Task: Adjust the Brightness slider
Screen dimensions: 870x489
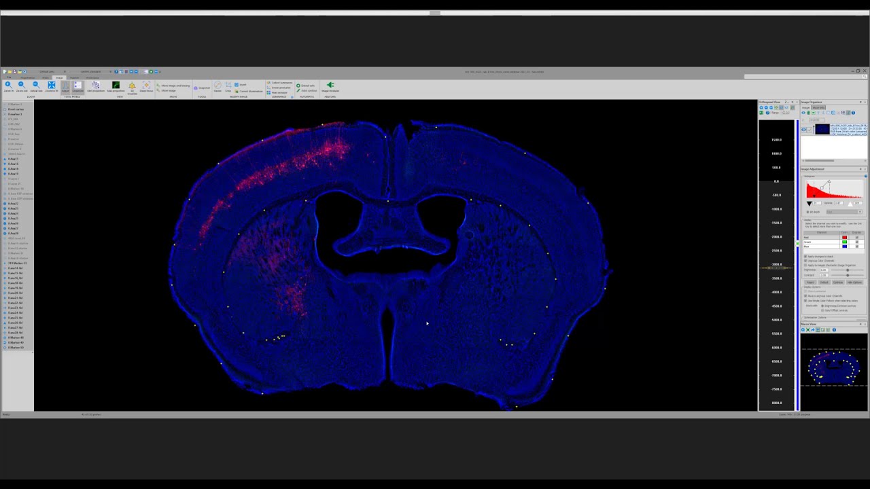Action: (847, 270)
